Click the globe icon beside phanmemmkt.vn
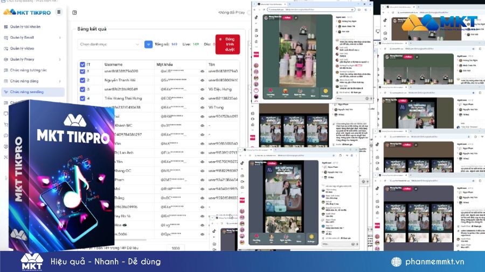Viewport: 485px width, 272px height. tap(396, 262)
